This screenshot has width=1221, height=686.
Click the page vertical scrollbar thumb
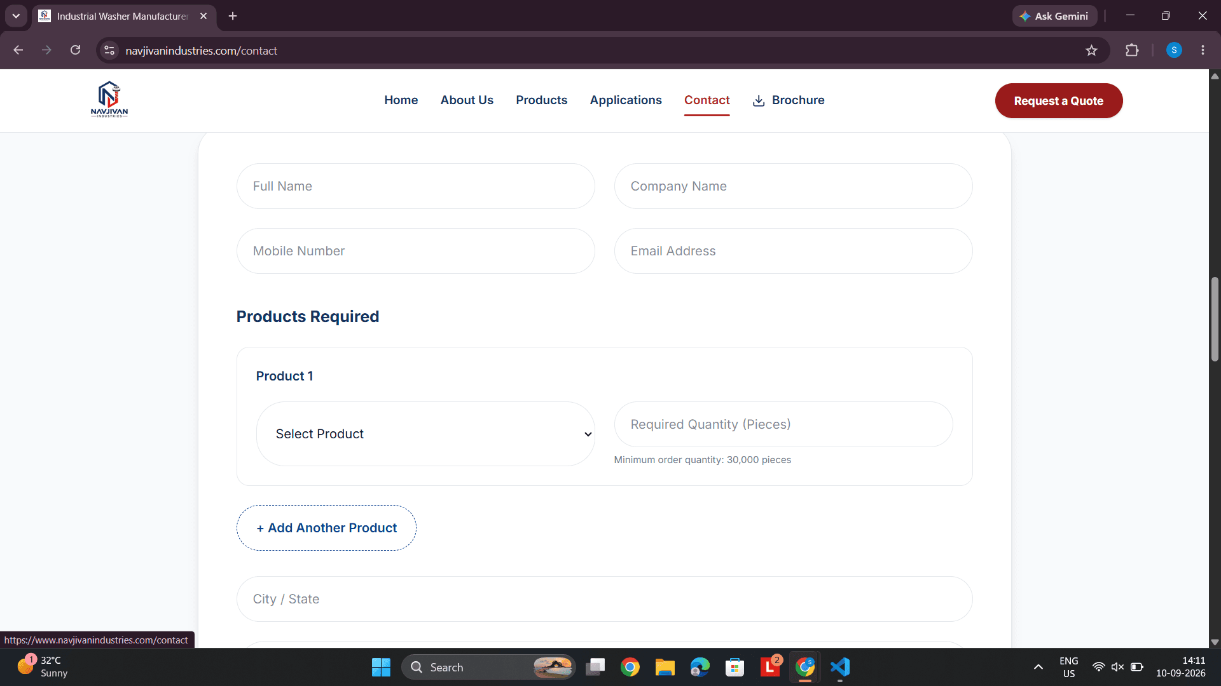coord(1215,319)
